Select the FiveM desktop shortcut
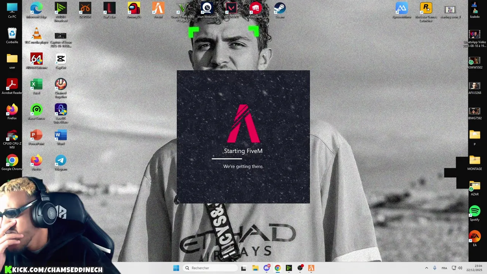The image size is (487, 274). [158, 11]
